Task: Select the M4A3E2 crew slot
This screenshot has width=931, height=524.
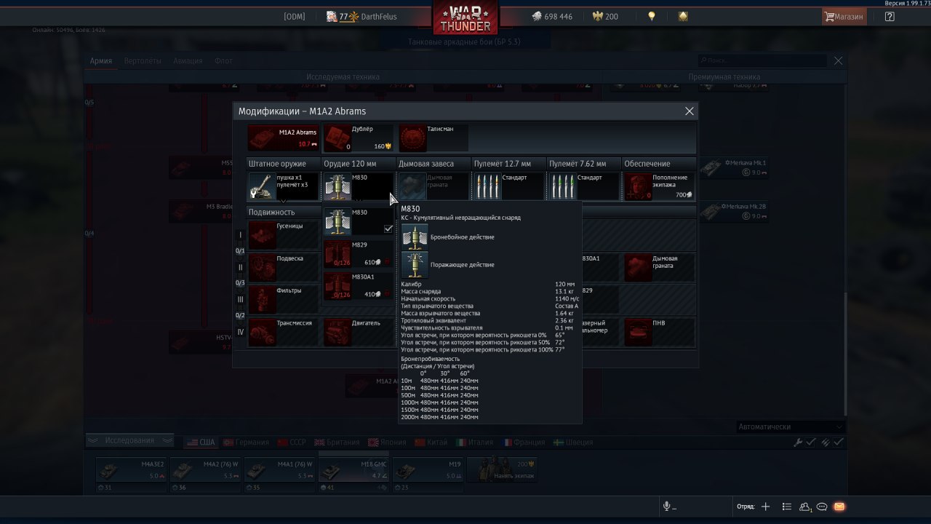Action: coord(130,470)
